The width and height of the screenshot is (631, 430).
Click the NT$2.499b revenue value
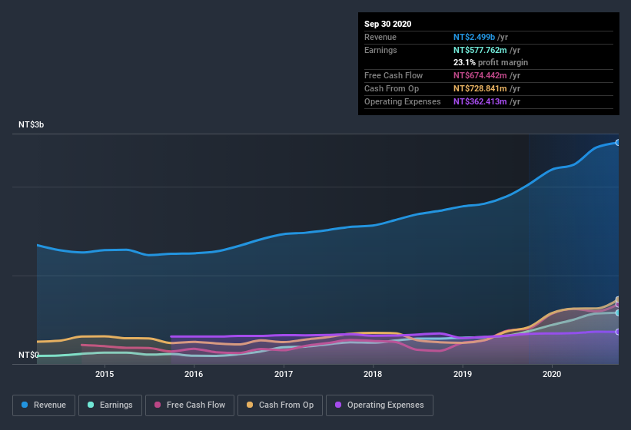point(474,37)
